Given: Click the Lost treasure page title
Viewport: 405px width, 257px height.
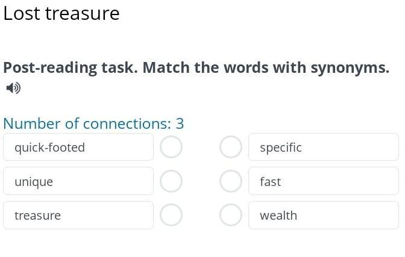Looking at the screenshot, I should [x=61, y=13].
